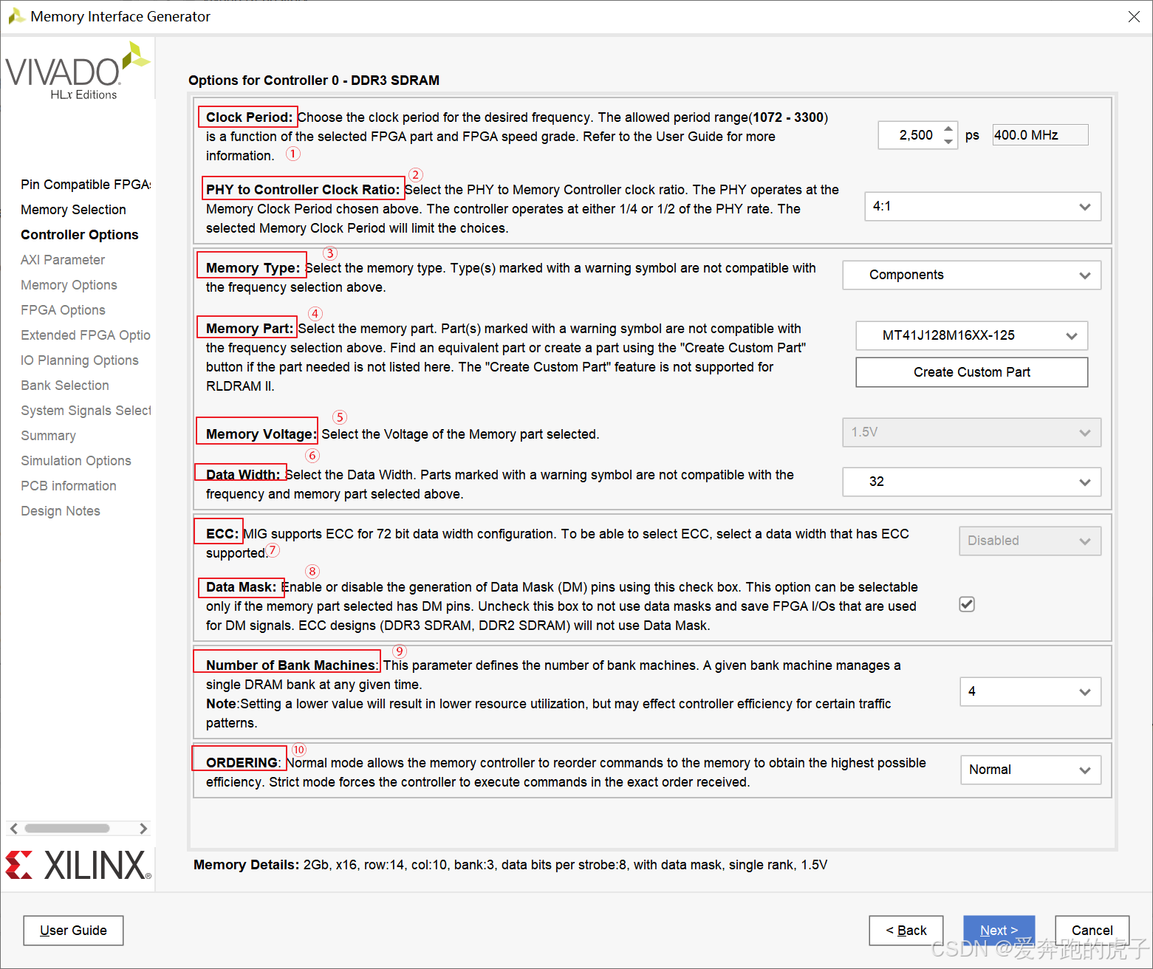Screen dimensions: 1153x969
Task: Select Memory Options step in the sidebar
Action: coord(69,285)
